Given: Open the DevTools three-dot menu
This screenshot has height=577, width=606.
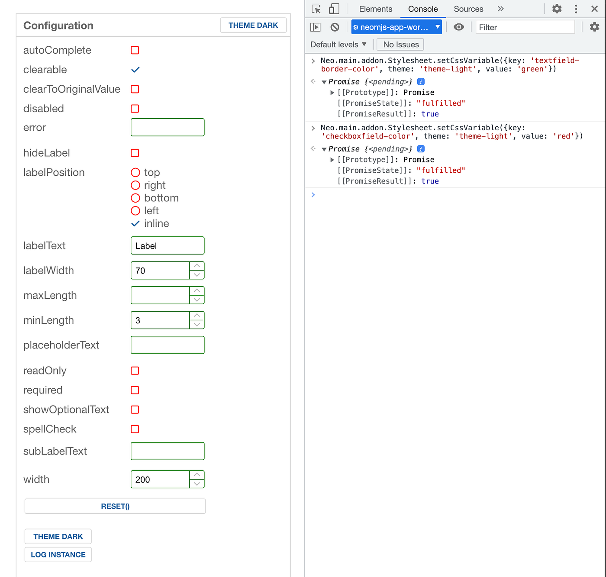Looking at the screenshot, I should tap(576, 9).
